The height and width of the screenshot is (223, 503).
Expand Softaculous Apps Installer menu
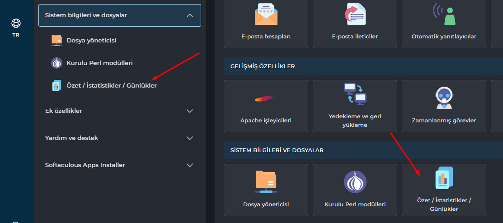coord(120,165)
